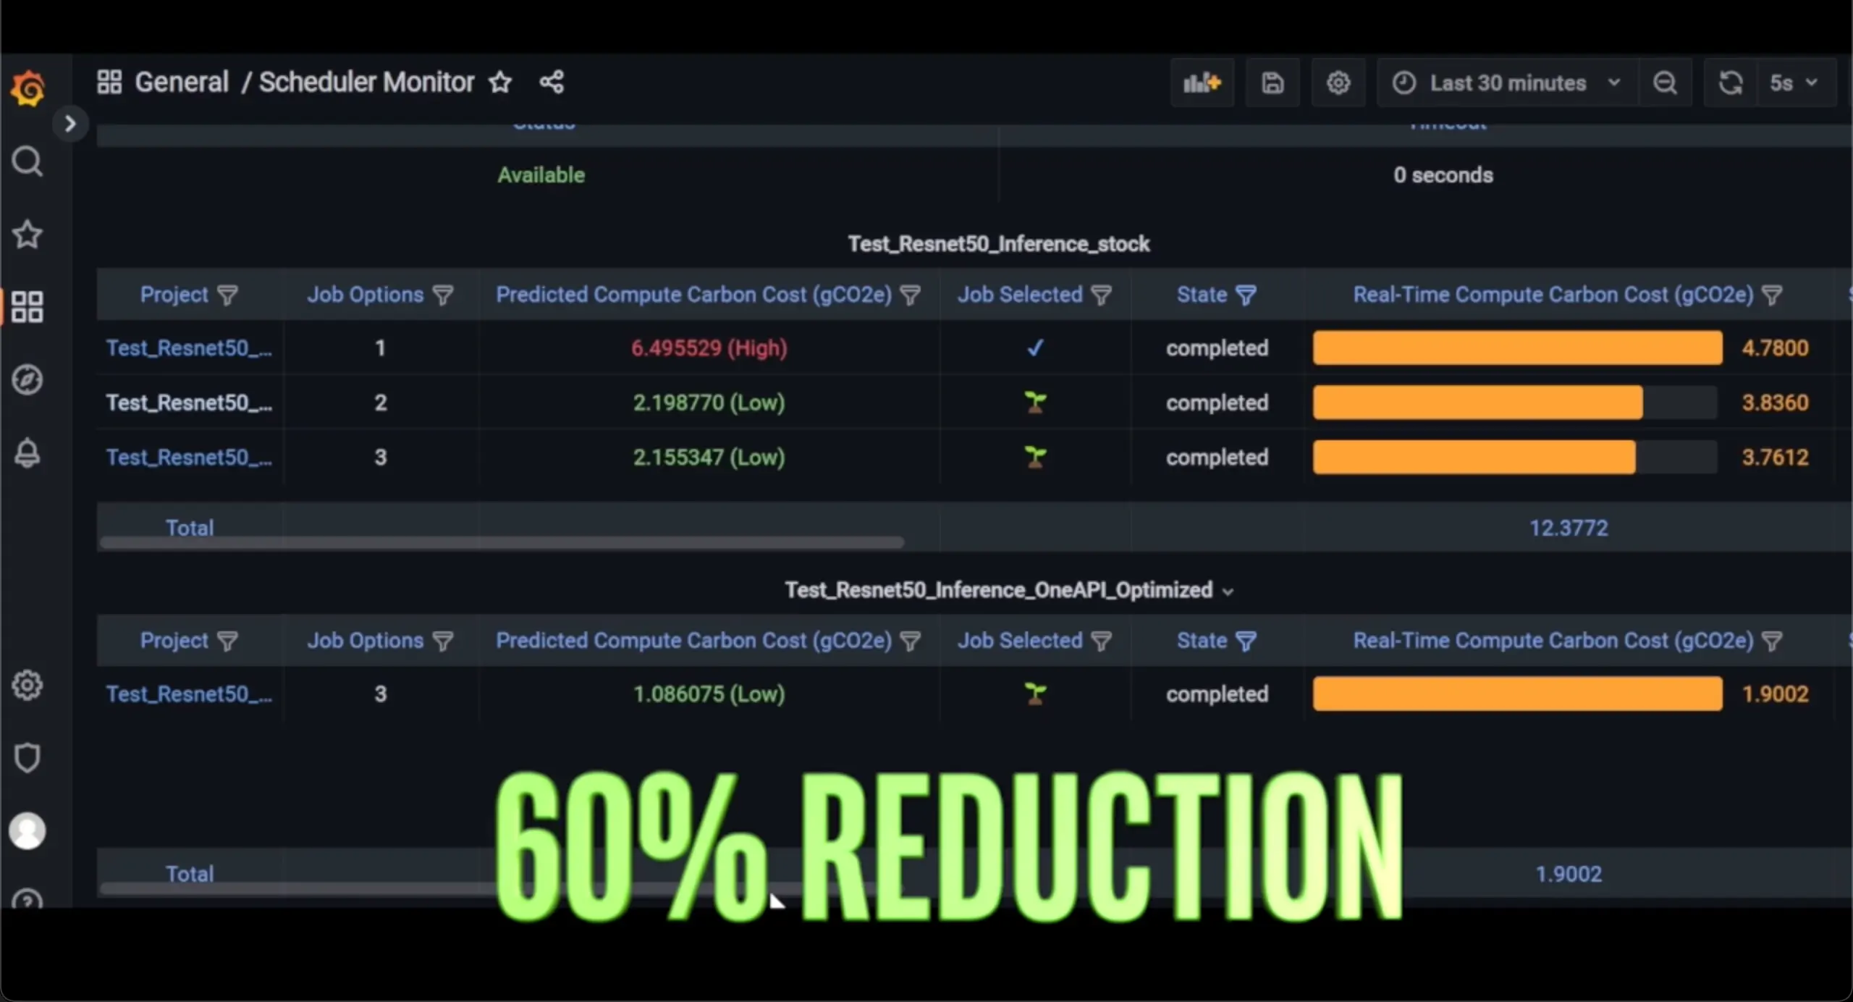
Task: Open the Test_Resnet50_Inference_OneAPI_Optimized panel menu
Action: [x=1009, y=590]
